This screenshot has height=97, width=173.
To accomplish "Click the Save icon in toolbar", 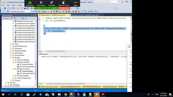I will click(25, 8).
